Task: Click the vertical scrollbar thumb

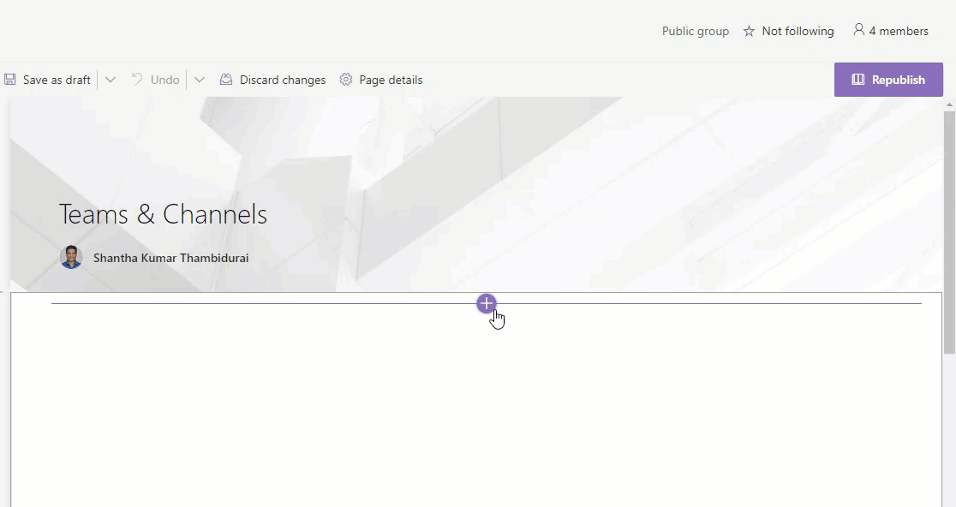Action: pos(949,232)
